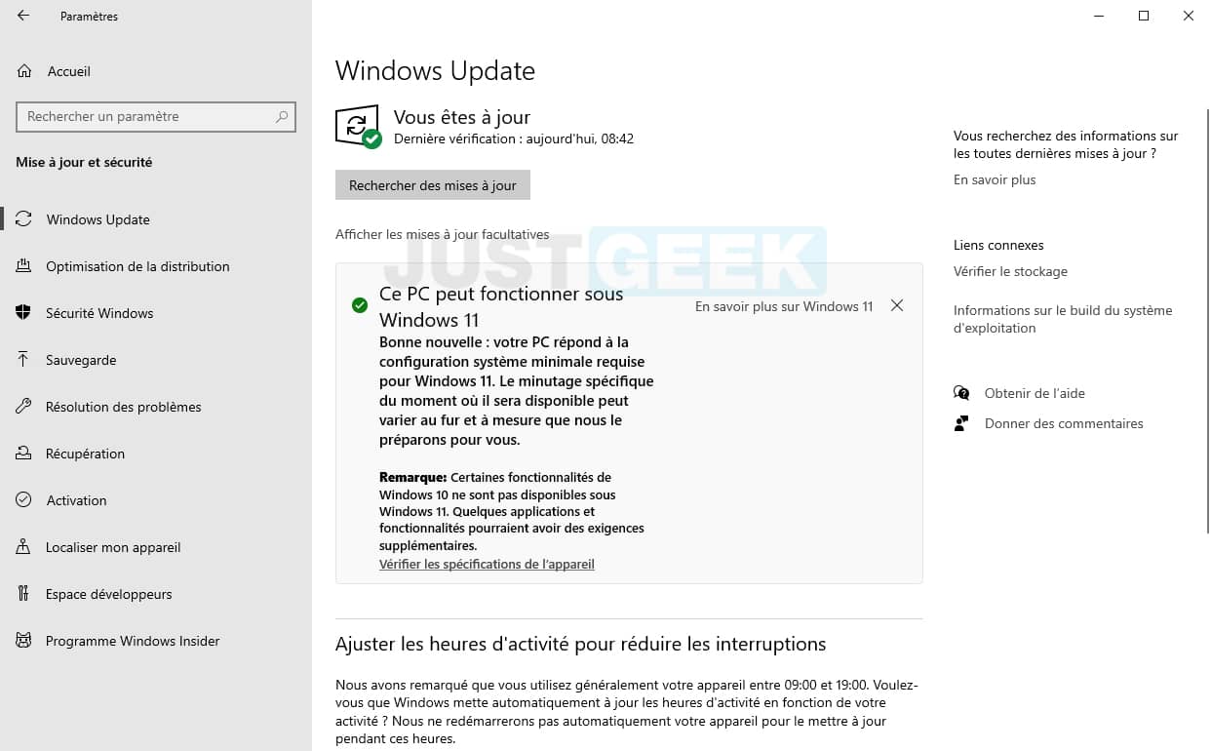This screenshot has height=751, width=1211.
Task: Open Espace développeurs via its icon
Action: tap(23, 594)
